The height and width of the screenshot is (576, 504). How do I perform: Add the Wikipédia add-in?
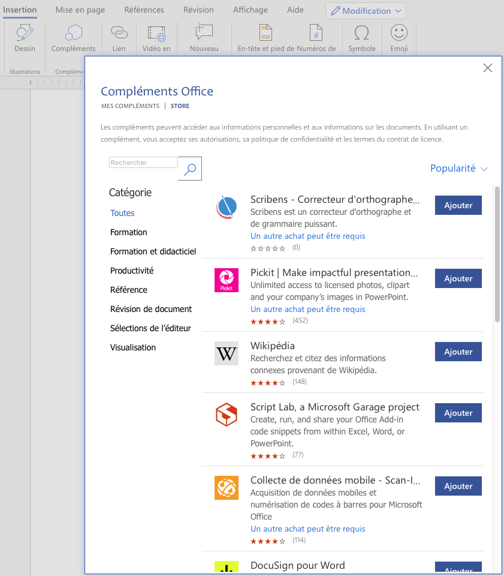(458, 352)
